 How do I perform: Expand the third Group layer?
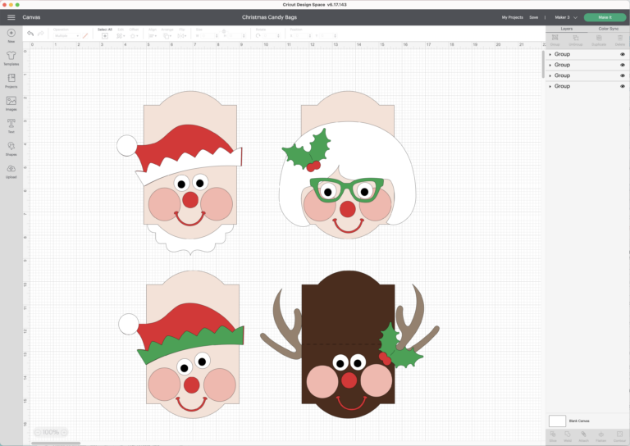pos(550,75)
